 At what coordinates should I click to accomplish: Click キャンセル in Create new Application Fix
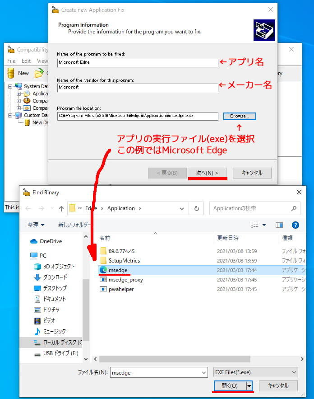point(252,173)
